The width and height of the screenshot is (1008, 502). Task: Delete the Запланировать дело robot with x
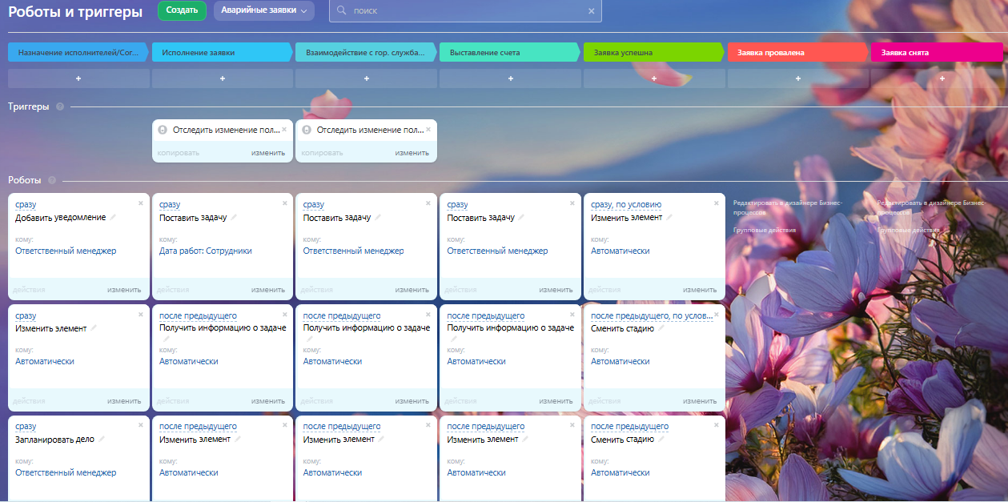point(141,424)
